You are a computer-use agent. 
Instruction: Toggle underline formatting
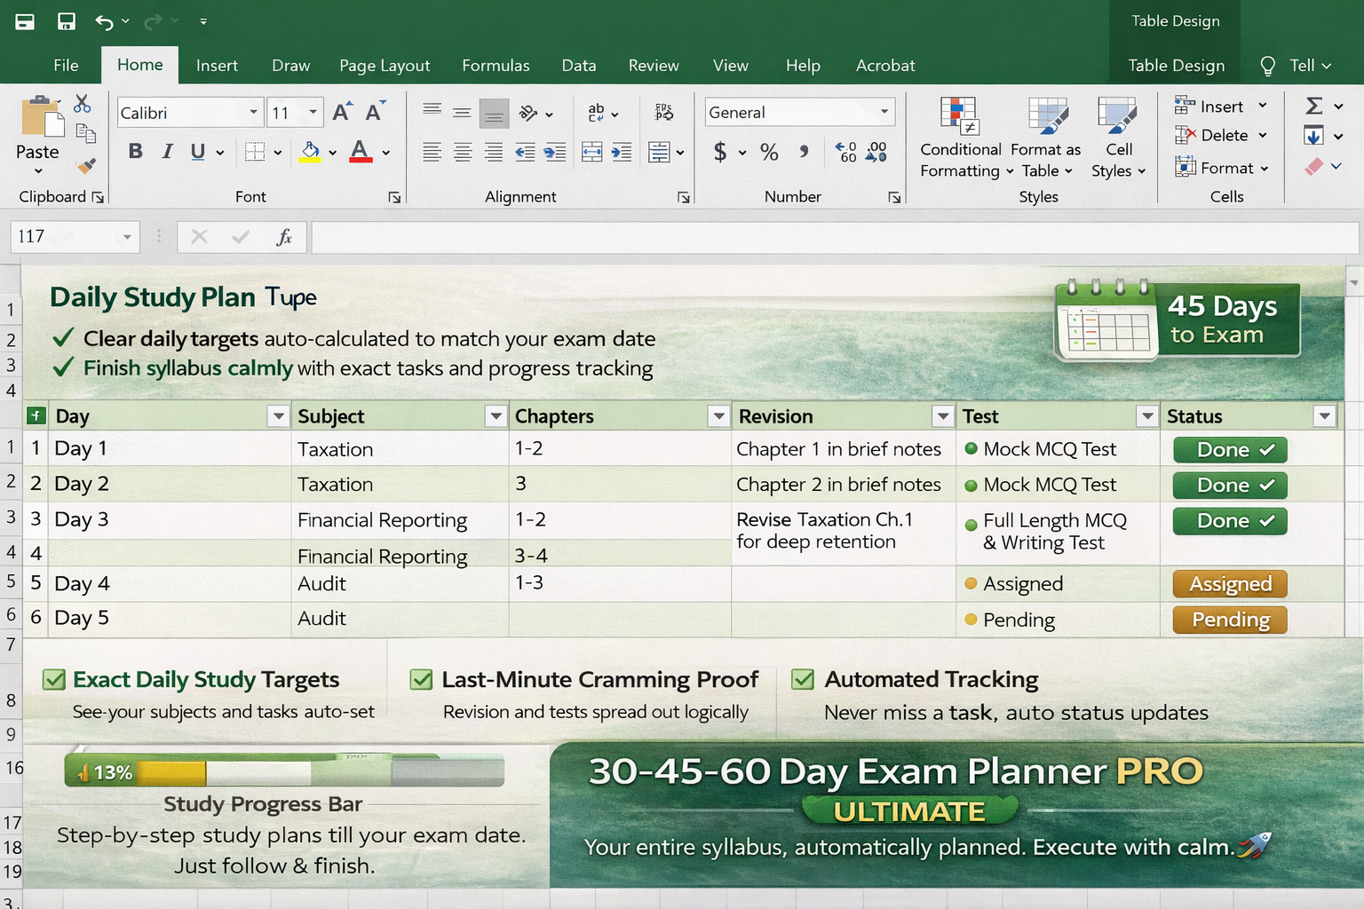pyautogui.click(x=197, y=151)
